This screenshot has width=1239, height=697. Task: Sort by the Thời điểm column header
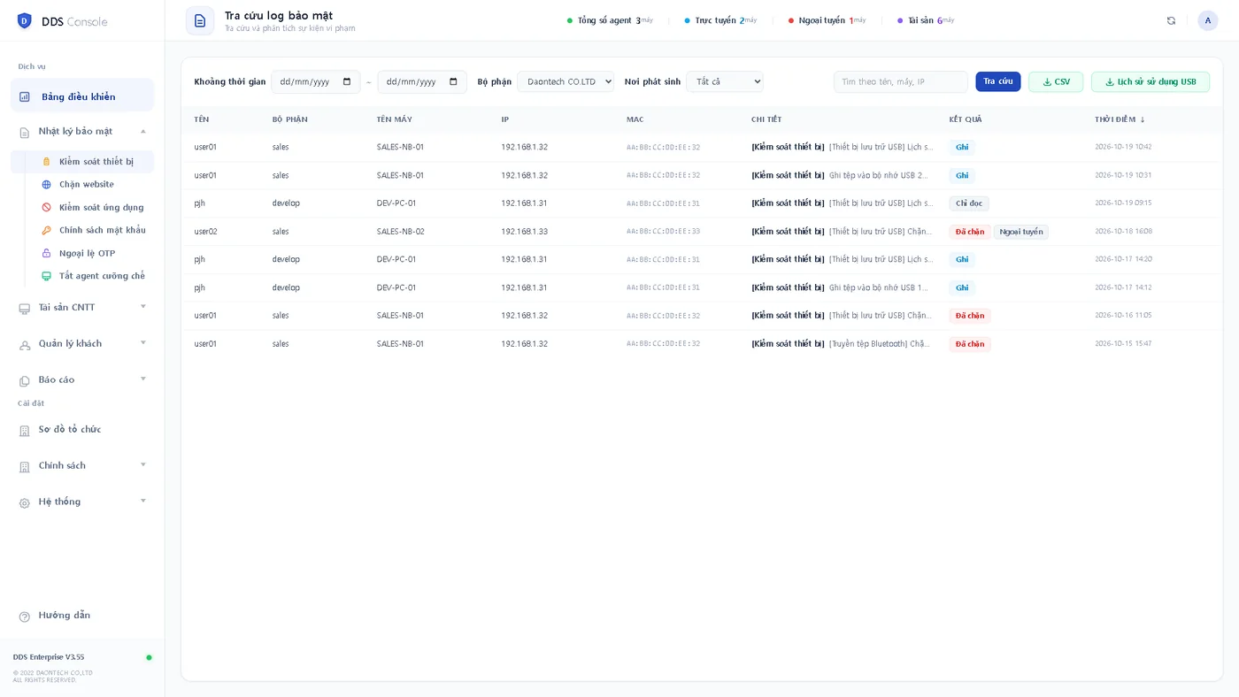pyautogui.click(x=1120, y=119)
